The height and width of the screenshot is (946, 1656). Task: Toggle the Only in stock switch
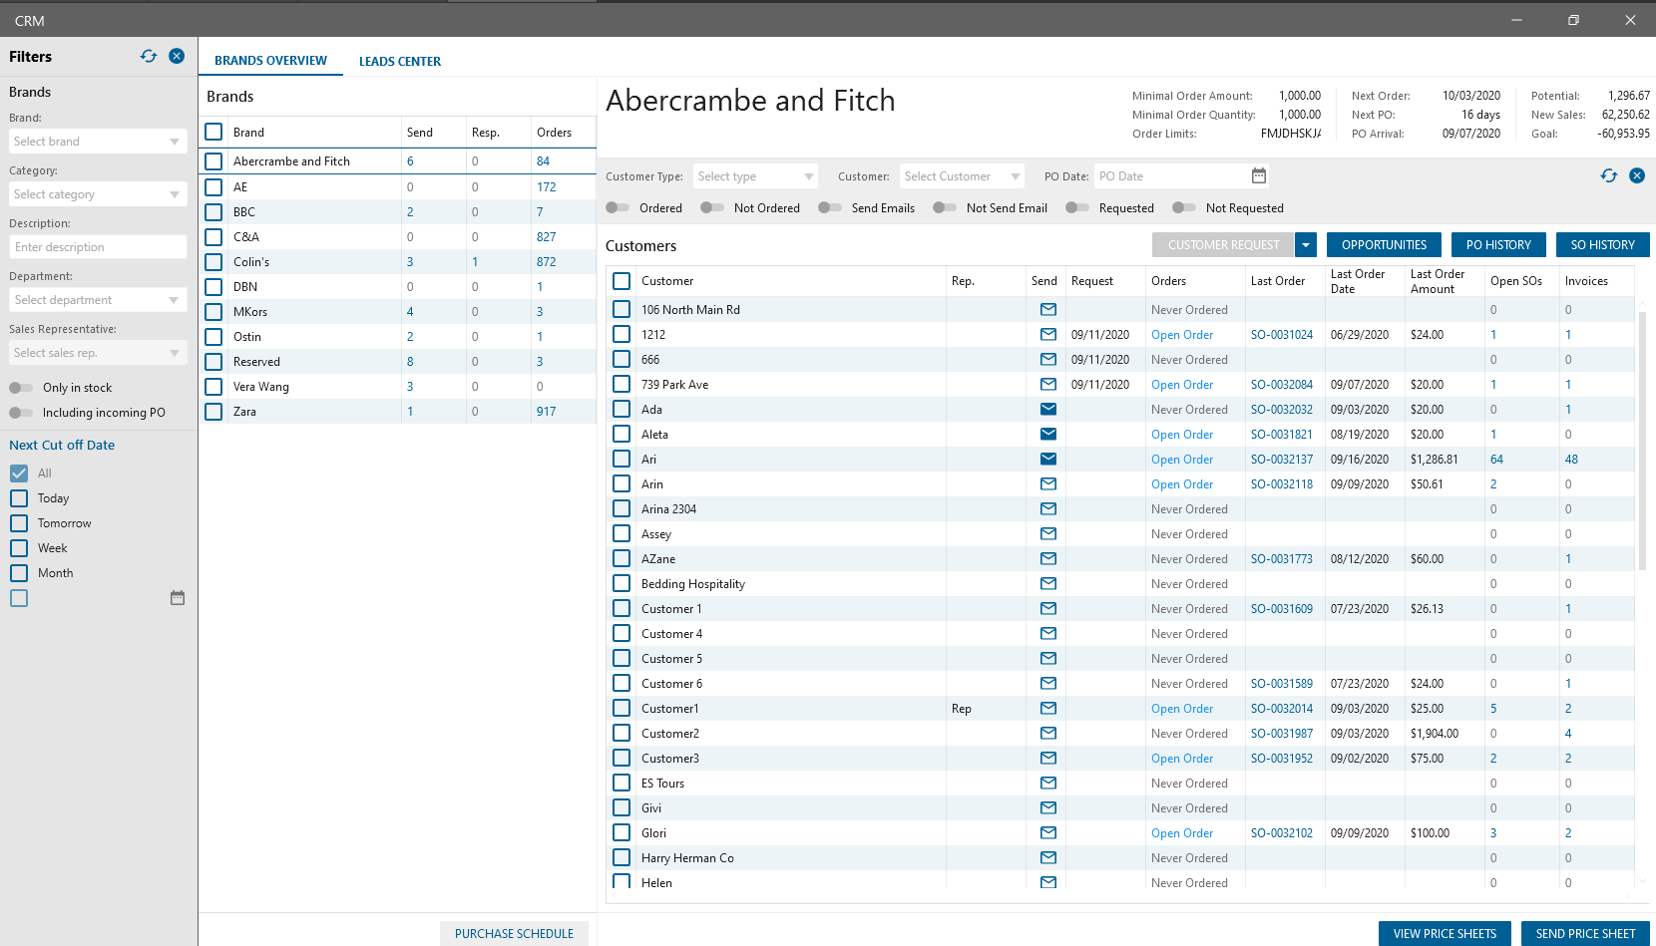point(21,388)
